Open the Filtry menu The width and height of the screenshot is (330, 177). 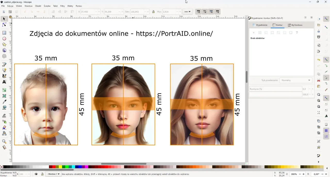[62, 6]
